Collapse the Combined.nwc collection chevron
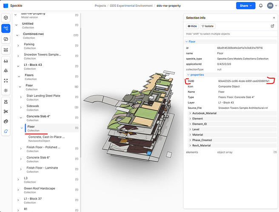The height and width of the screenshot is (212, 279). (17, 35)
